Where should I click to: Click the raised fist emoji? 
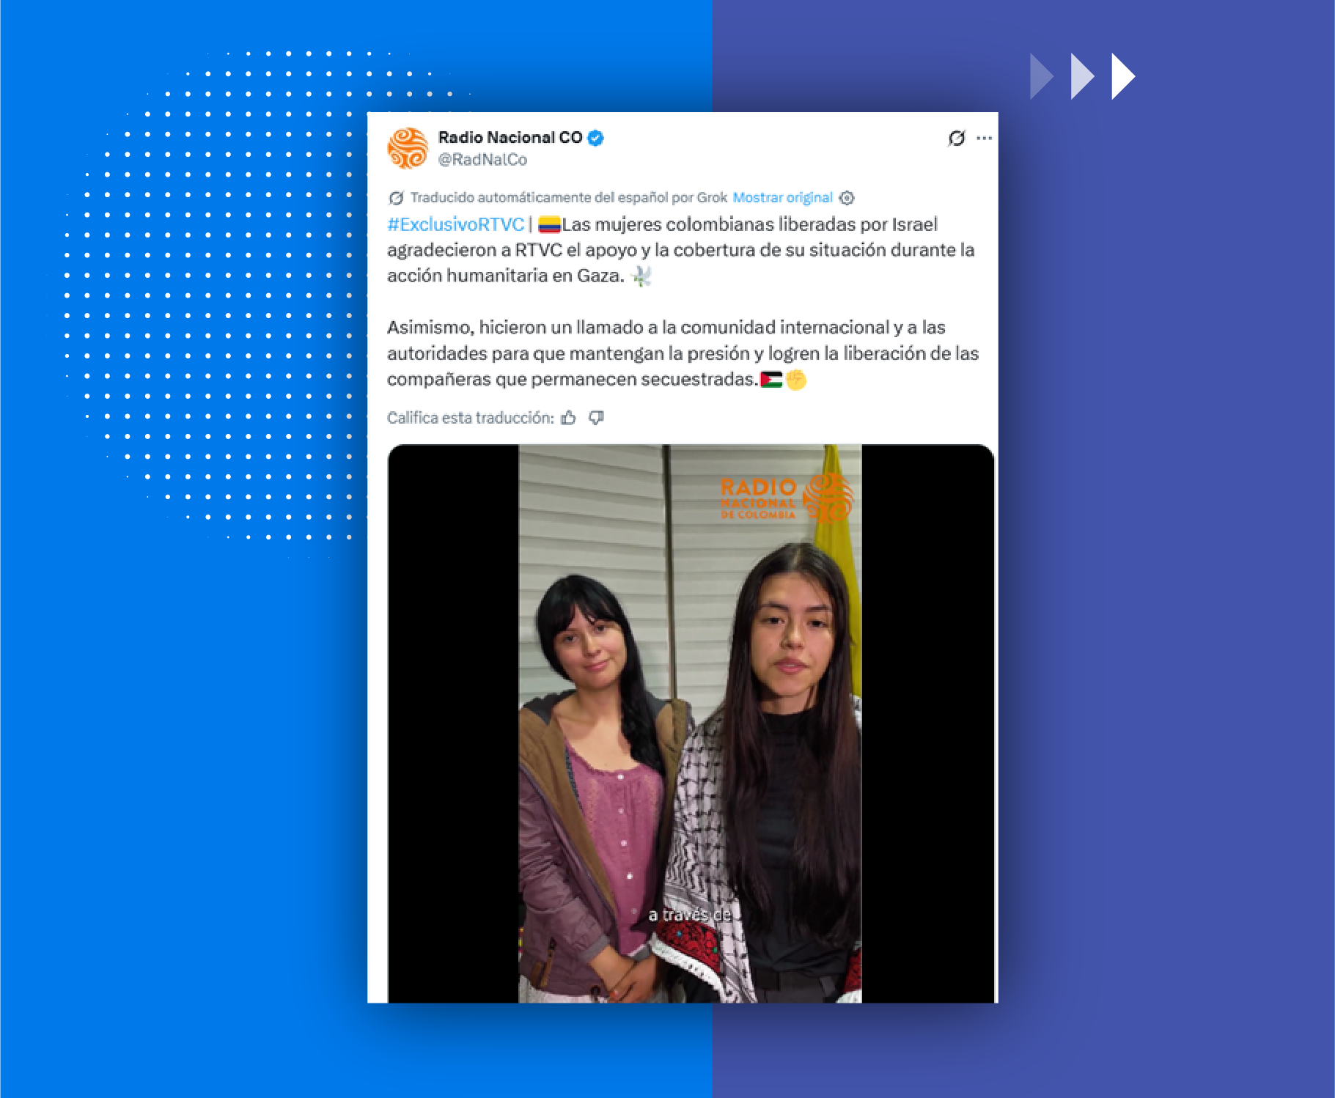796,380
